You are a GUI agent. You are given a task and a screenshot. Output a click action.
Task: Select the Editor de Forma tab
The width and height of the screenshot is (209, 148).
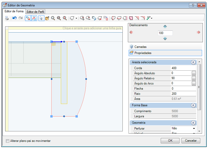click(x=14, y=11)
